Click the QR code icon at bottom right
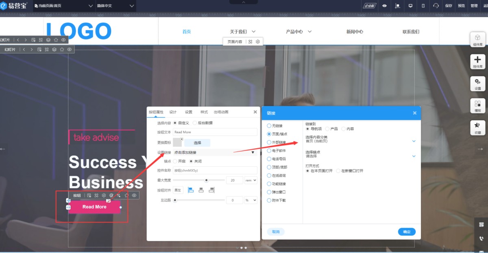The width and height of the screenshot is (488, 253). coord(481,225)
